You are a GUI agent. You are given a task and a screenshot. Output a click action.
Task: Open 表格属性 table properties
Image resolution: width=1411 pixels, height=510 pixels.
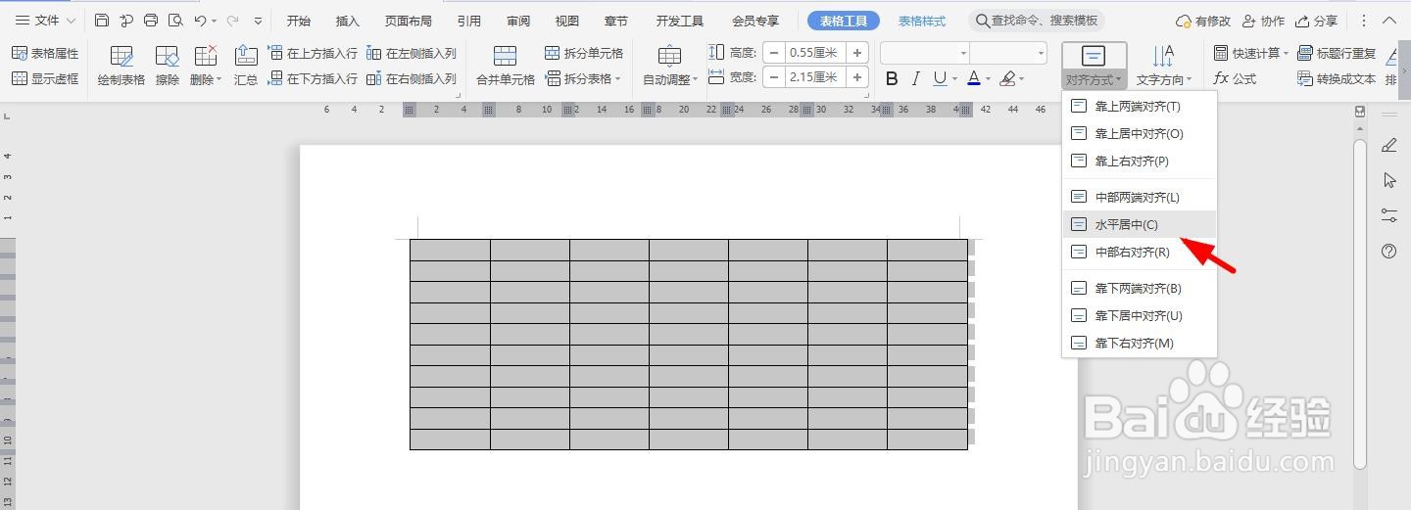pos(45,53)
